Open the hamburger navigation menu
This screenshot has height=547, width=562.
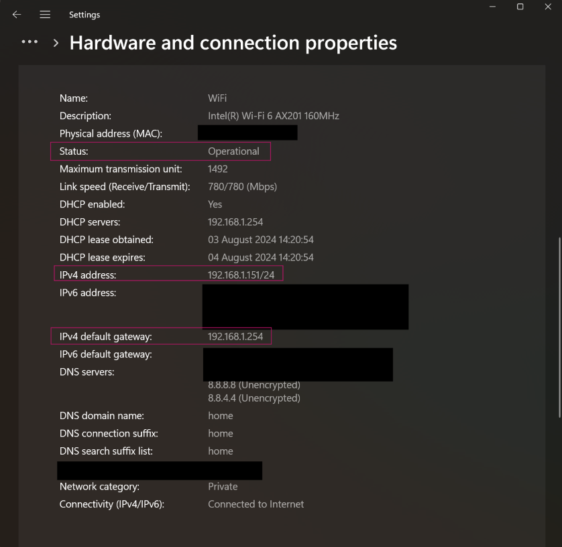coord(45,14)
